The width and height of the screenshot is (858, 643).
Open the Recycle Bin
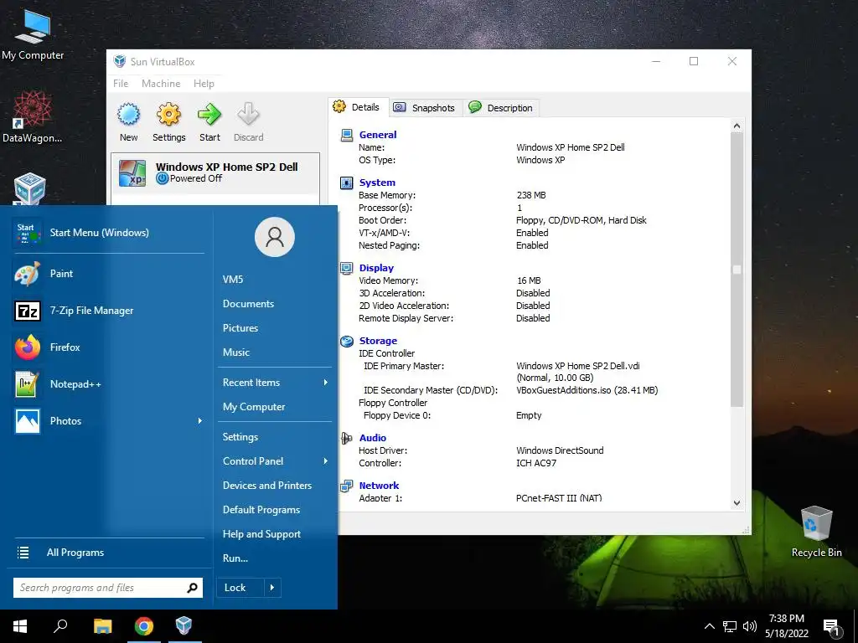click(x=816, y=532)
